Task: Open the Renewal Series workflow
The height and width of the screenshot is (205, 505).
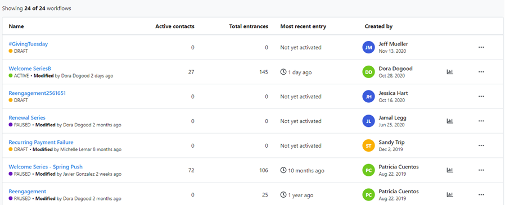Action: tap(27, 118)
